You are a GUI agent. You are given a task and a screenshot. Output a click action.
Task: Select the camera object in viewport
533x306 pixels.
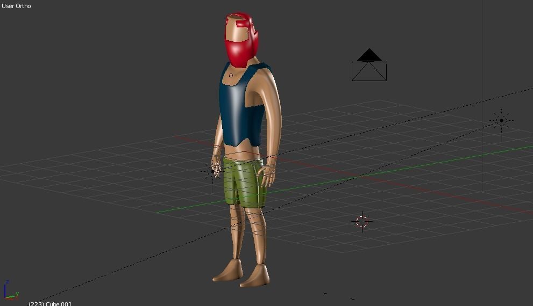(x=369, y=65)
